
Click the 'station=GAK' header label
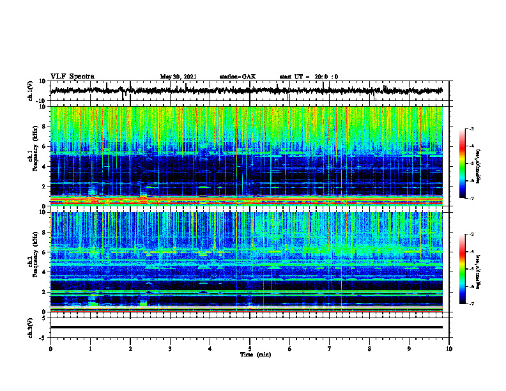click(238, 77)
